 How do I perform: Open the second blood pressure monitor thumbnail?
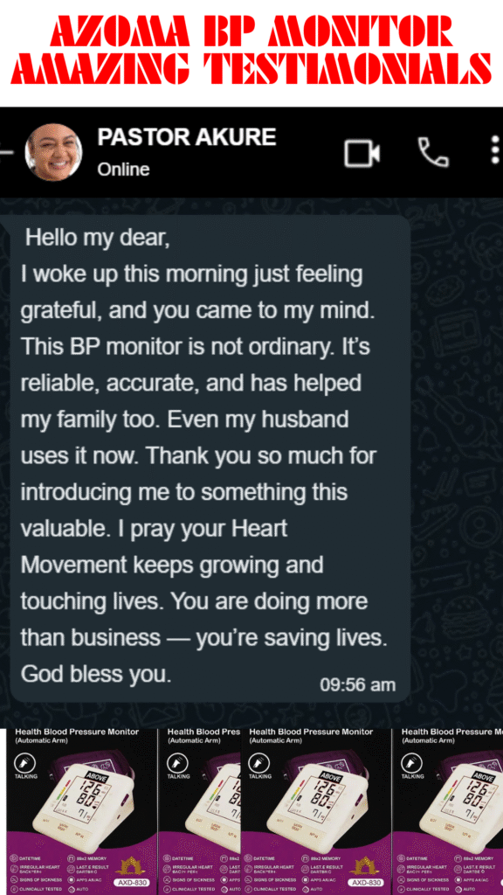click(x=199, y=810)
